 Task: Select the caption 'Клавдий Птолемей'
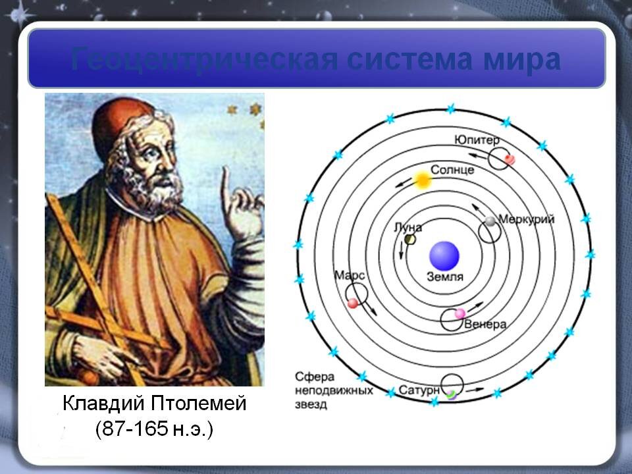coord(154,403)
